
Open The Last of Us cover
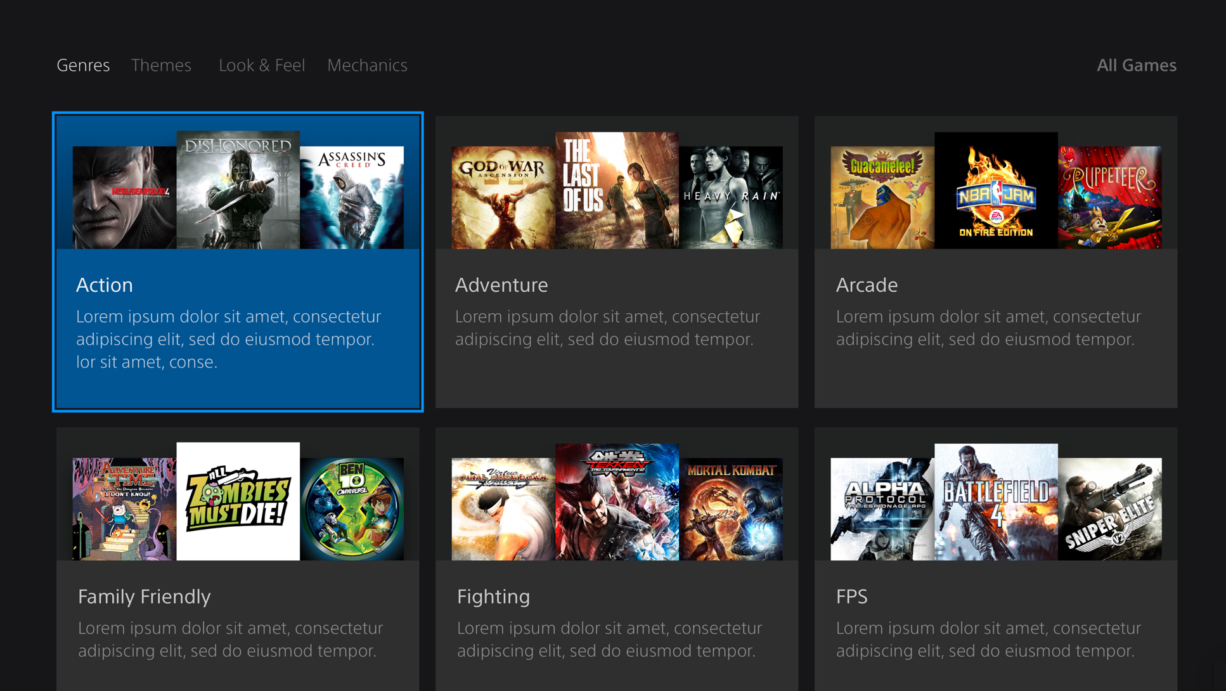pyautogui.click(x=617, y=190)
